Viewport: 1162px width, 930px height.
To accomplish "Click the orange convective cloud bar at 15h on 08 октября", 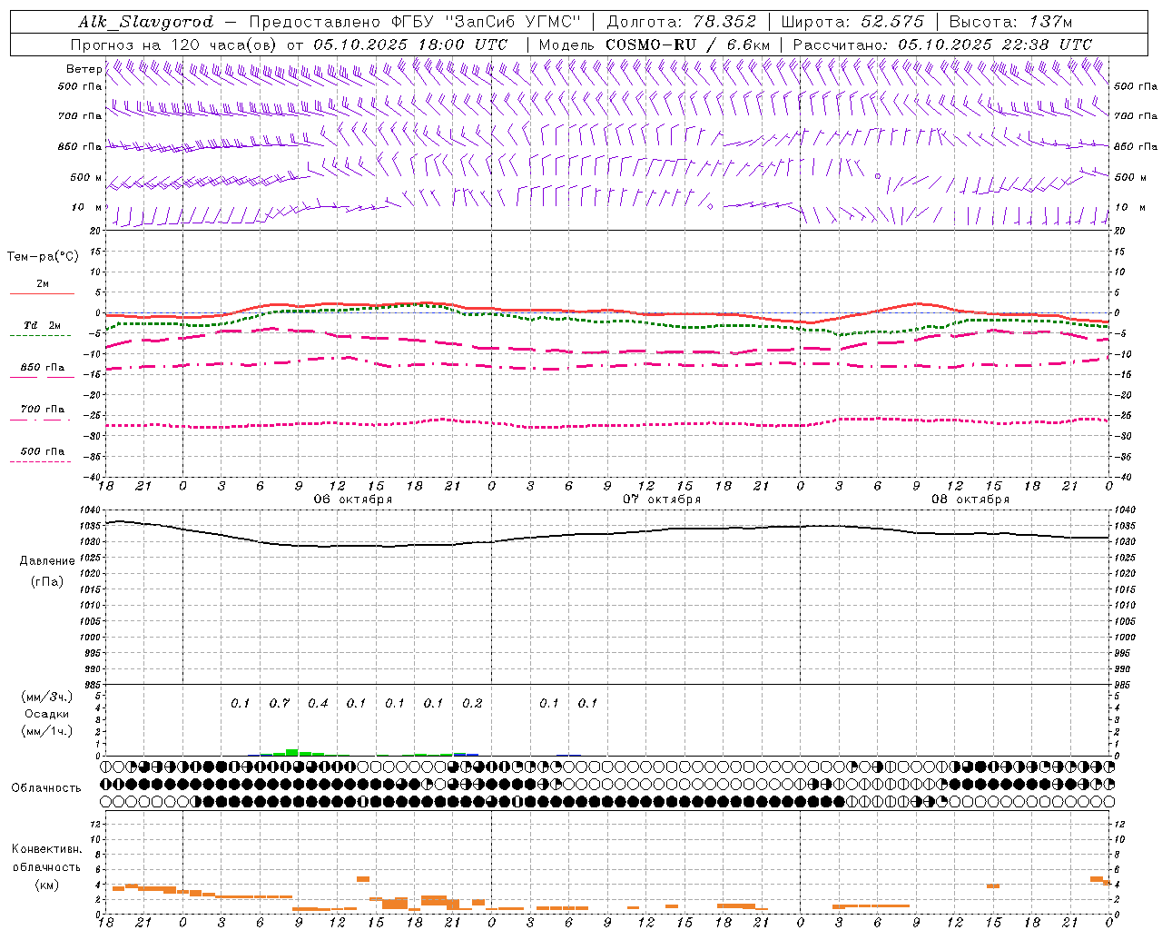I will [993, 885].
